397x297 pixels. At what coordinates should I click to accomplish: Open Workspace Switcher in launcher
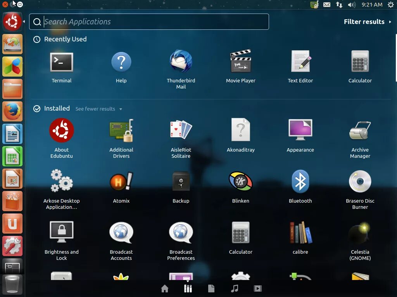pos(12,266)
